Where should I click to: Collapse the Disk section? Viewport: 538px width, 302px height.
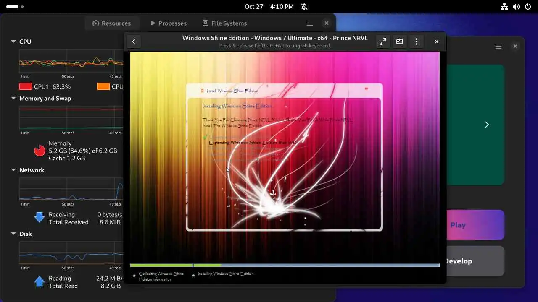[x=13, y=234]
